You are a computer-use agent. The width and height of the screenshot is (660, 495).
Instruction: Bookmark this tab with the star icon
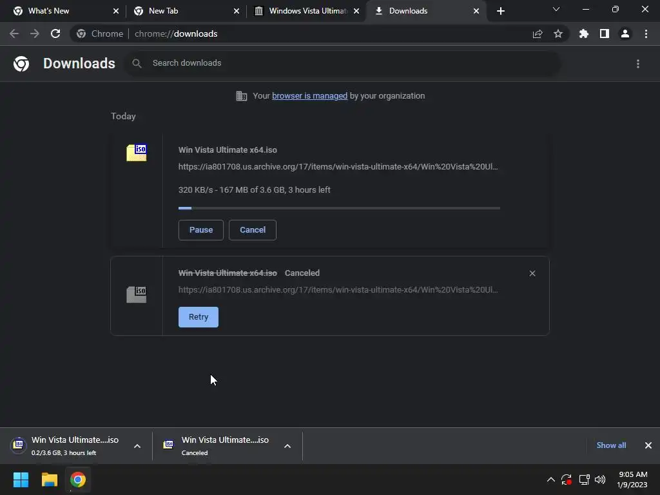coord(558,34)
